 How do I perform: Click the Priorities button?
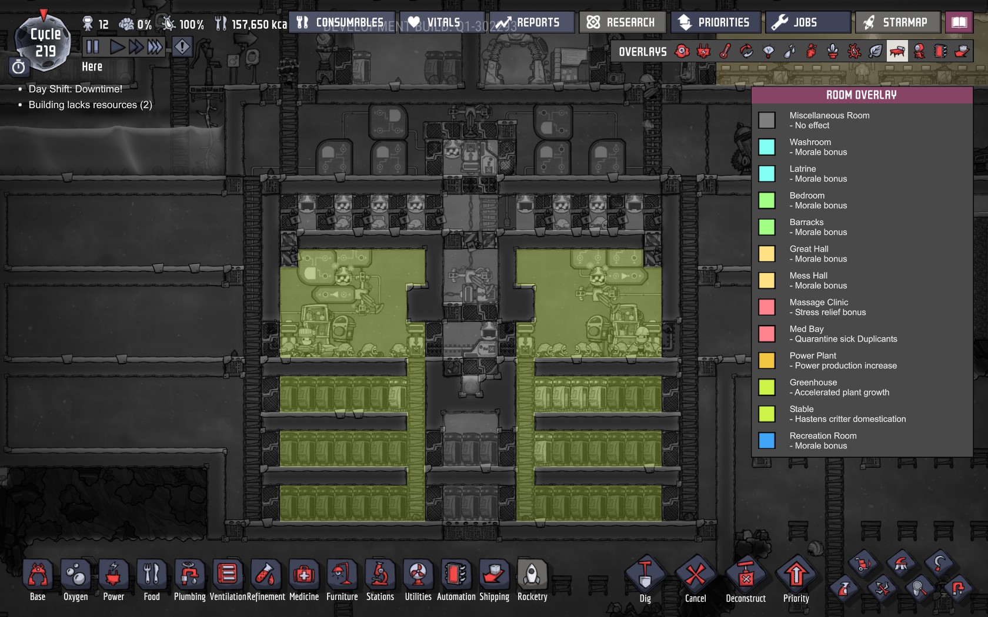(715, 22)
